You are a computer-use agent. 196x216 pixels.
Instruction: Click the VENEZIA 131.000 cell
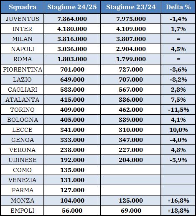point(72,180)
